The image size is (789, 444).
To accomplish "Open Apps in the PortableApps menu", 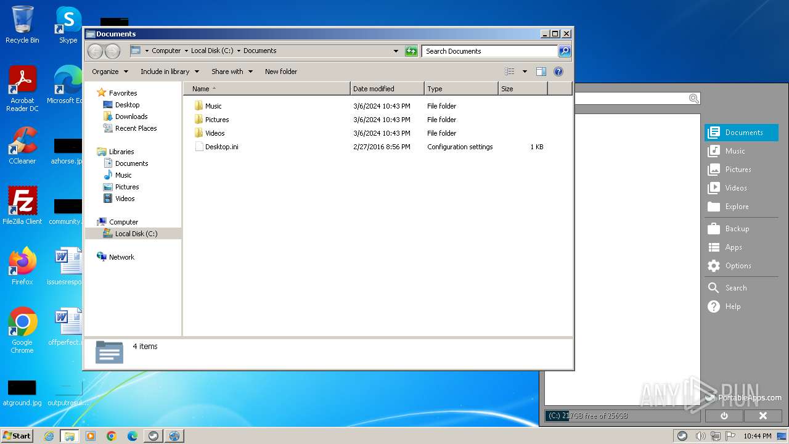I will 741,247.
